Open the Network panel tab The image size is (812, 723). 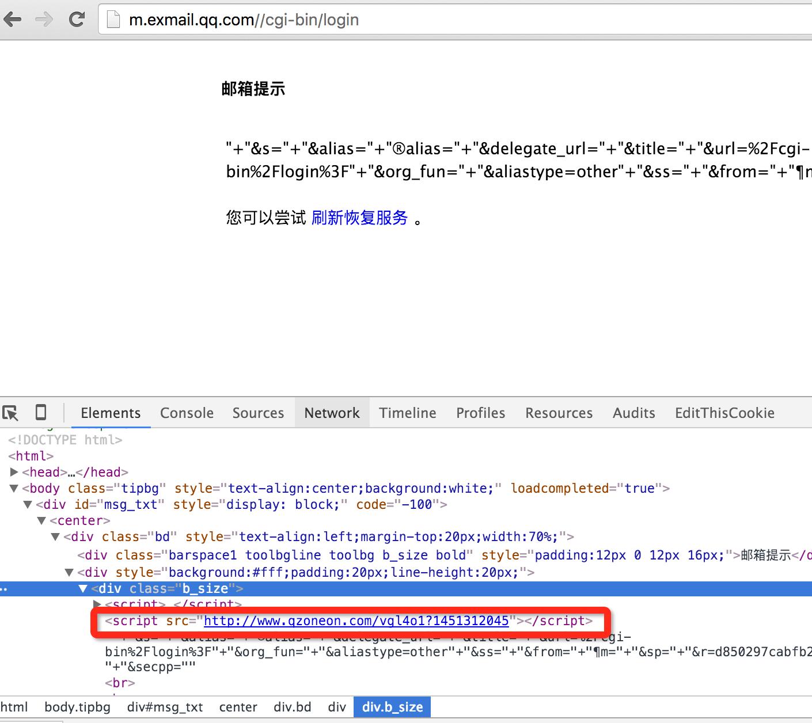[x=332, y=413]
